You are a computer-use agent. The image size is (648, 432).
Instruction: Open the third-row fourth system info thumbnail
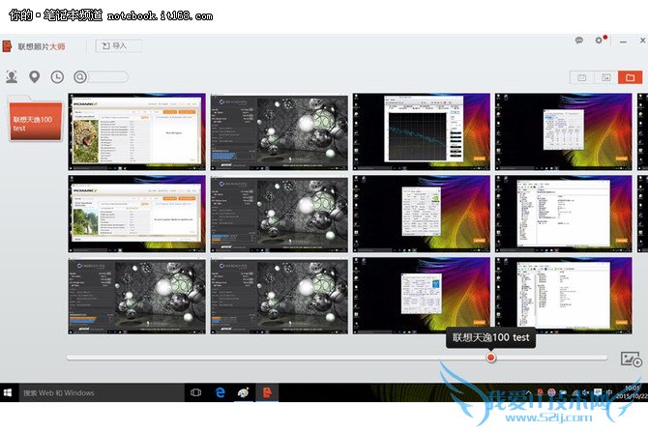tap(564, 296)
